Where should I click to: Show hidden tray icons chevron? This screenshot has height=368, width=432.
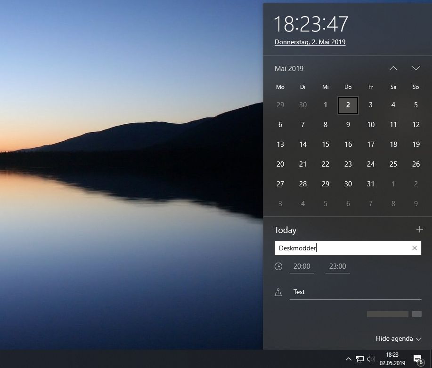coord(348,359)
